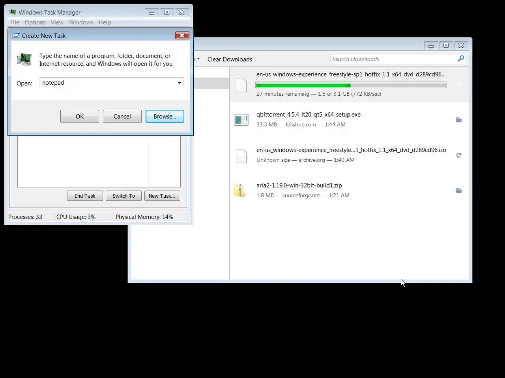Screen dimensions: 505x378
Task: Click the qbittorrent setup file icon
Action: point(241,120)
